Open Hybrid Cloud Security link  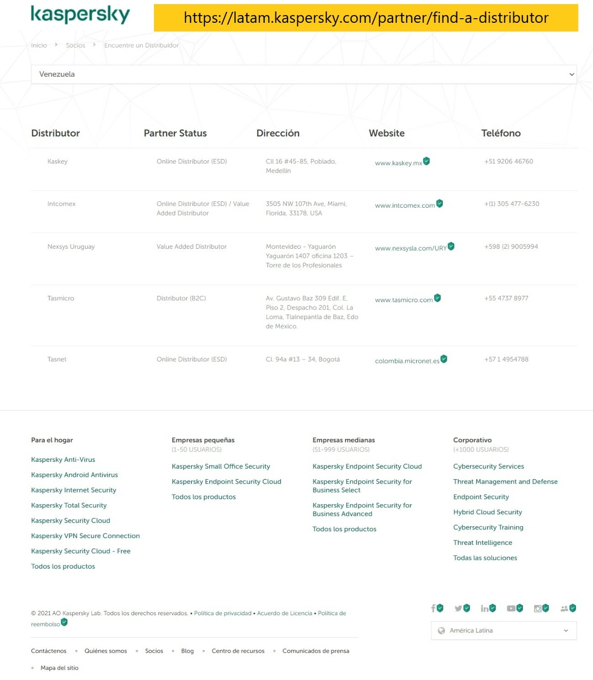pyautogui.click(x=487, y=512)
